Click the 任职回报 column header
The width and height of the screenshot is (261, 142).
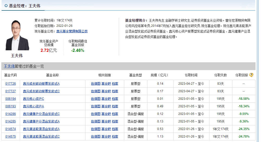pos(241,75)
